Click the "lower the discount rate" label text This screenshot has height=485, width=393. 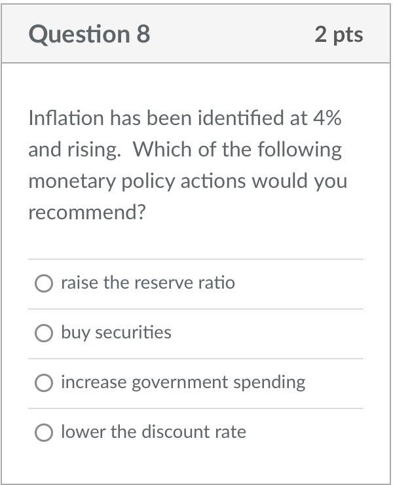pyautogui.click(x=153, y=431)
